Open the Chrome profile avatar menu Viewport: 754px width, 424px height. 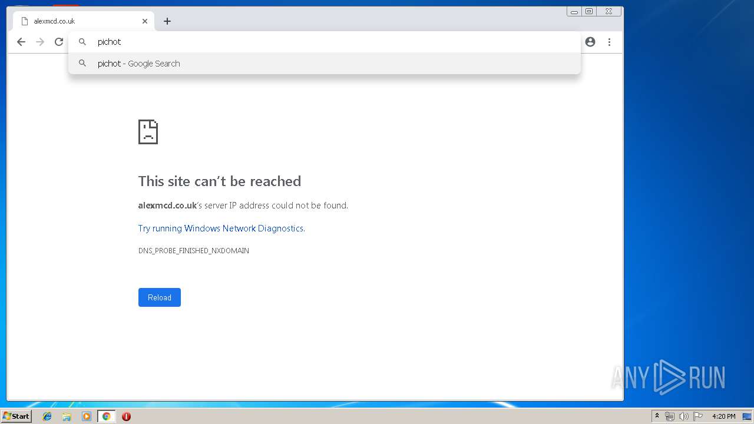pos(590,42)
